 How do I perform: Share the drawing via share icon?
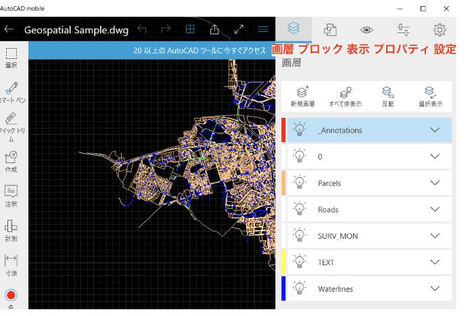tap(214, 29)
